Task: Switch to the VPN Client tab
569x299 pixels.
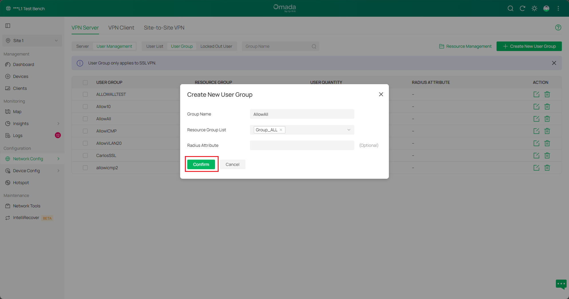Action: [x=121, y=28]
